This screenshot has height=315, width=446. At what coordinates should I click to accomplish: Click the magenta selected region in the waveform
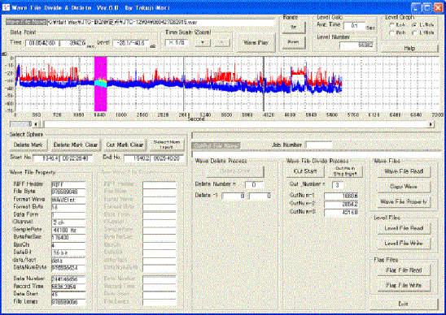(100, 84)
